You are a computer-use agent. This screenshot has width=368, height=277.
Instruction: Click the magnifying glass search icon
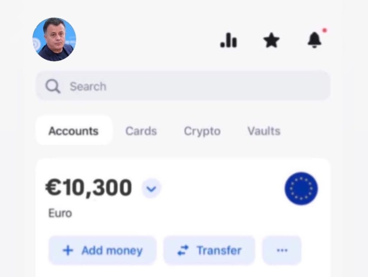pos(53,86)
